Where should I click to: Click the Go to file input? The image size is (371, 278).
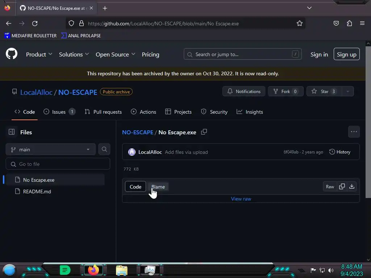[58, 164]
